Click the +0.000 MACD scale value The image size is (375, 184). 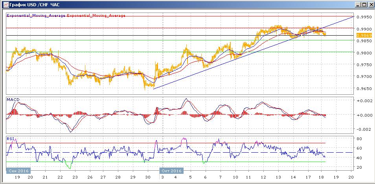click(x=364, y=115)
